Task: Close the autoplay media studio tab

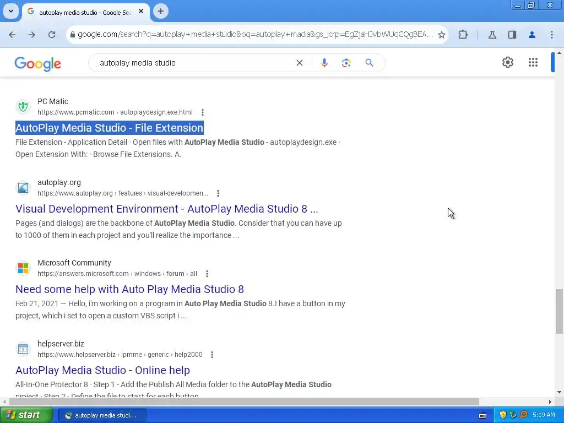Action: 141,12
